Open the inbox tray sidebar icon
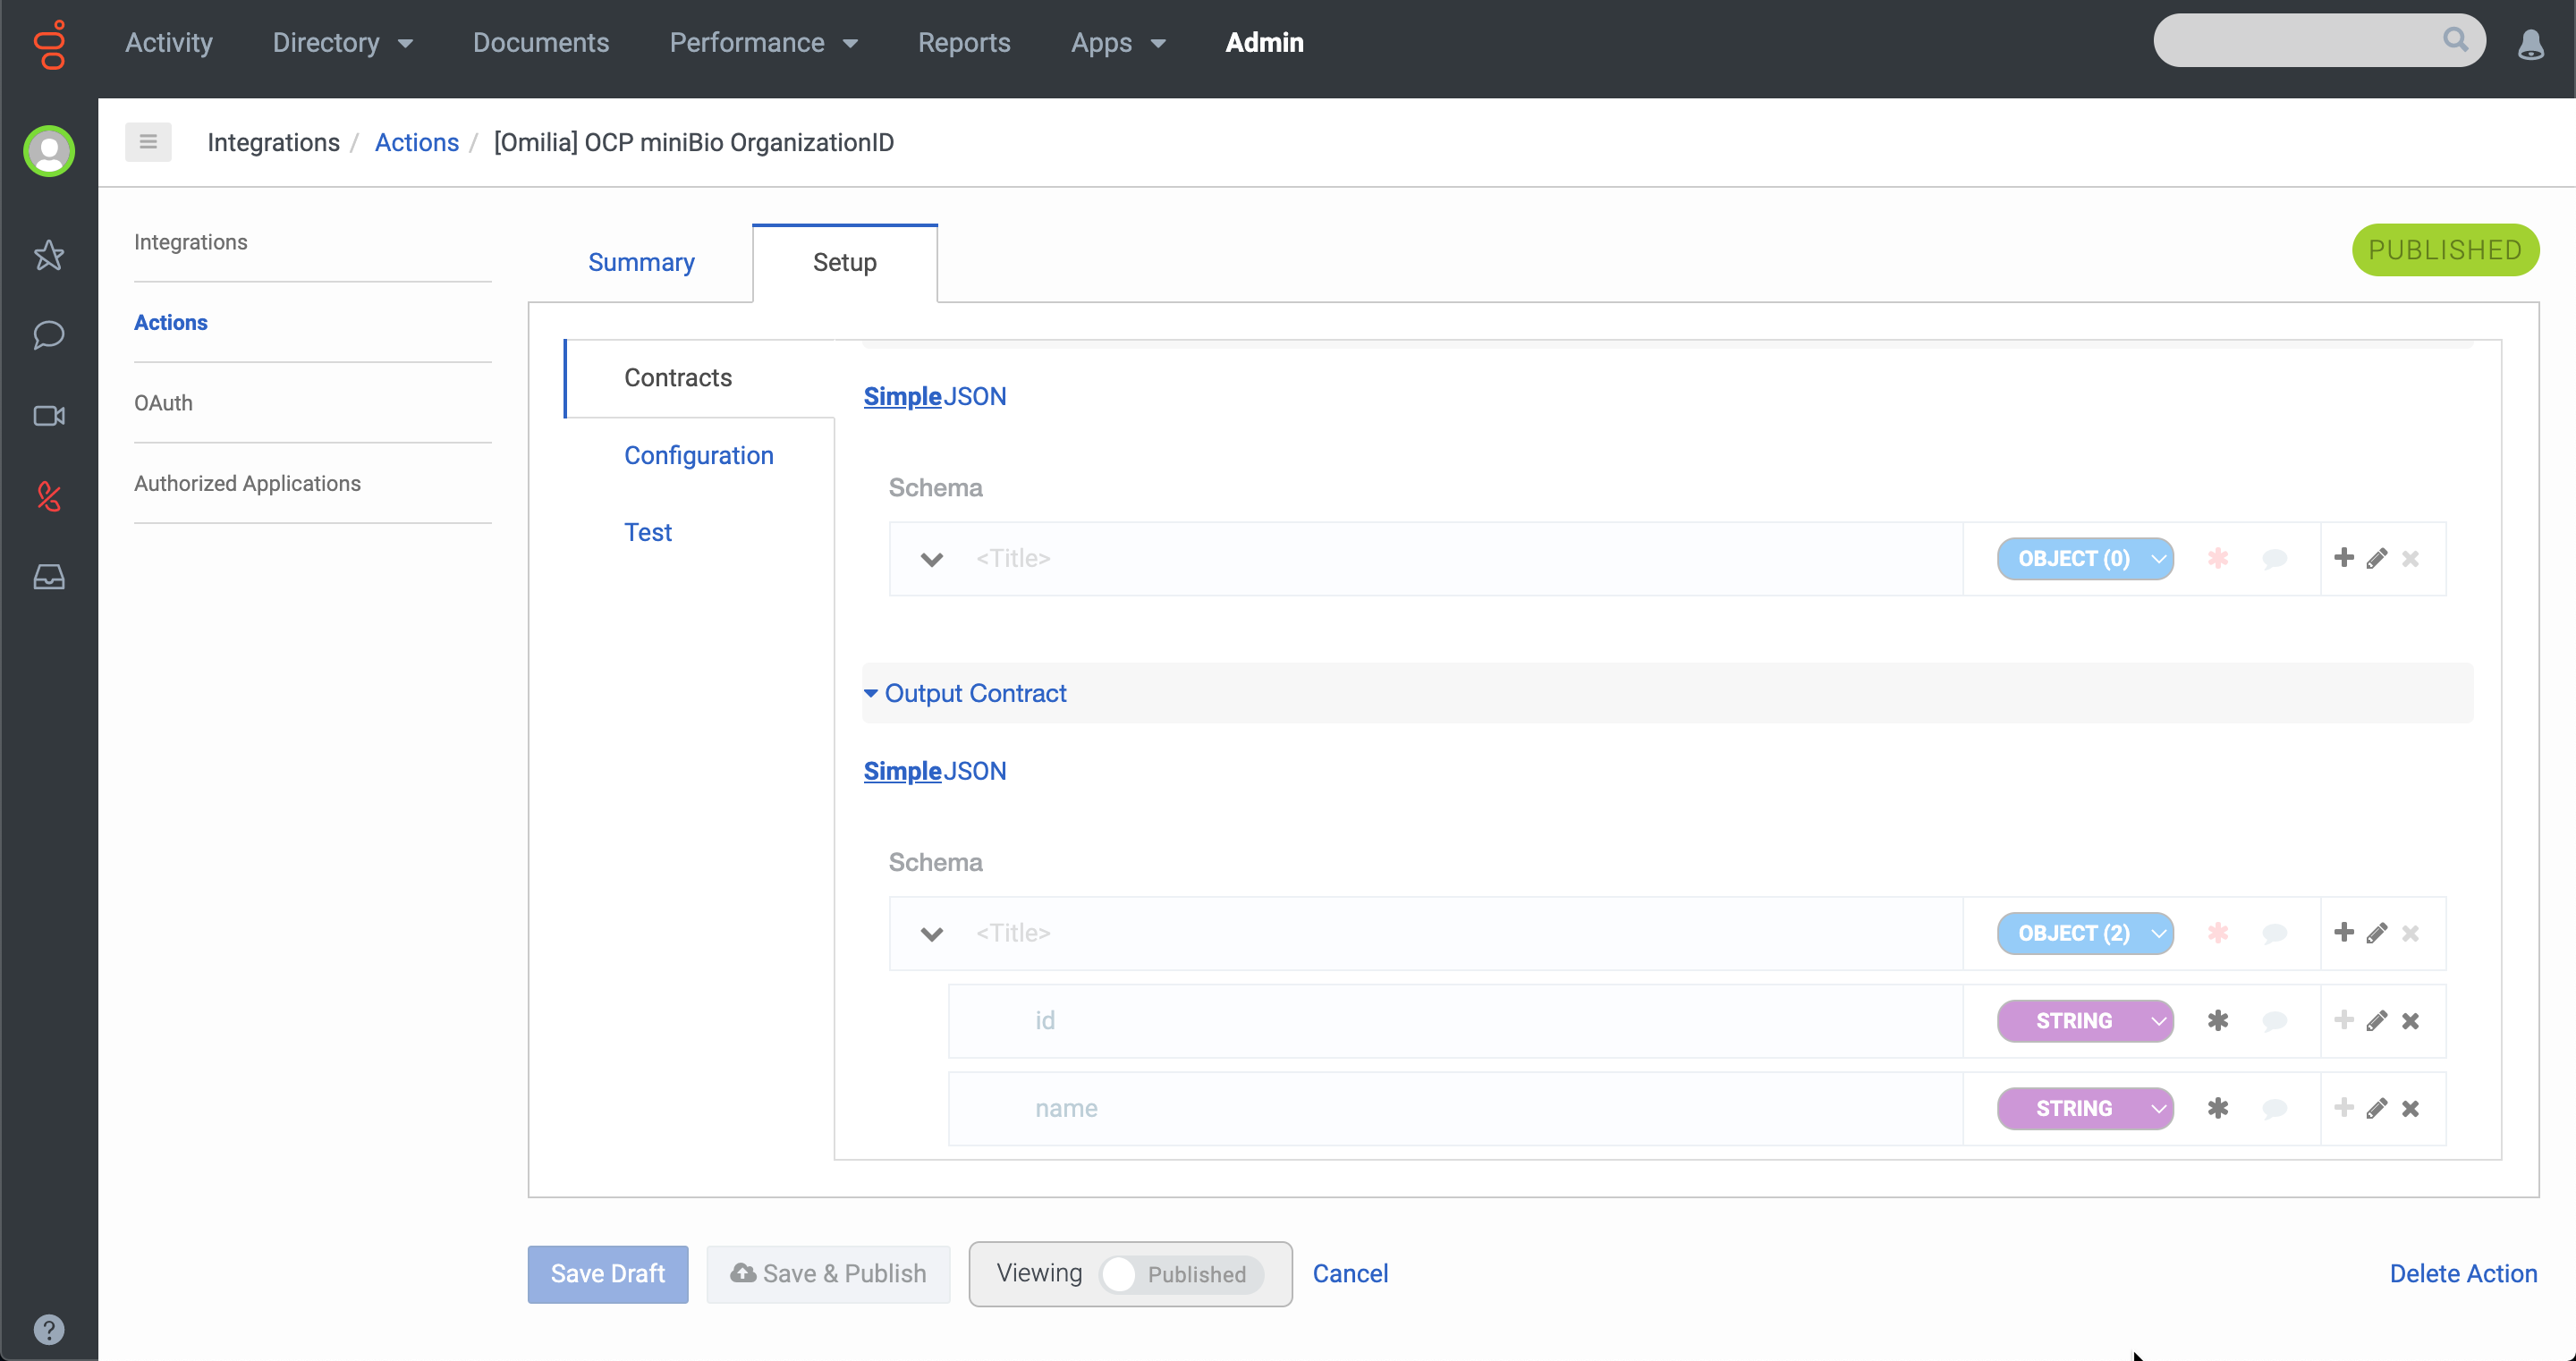 49,577
